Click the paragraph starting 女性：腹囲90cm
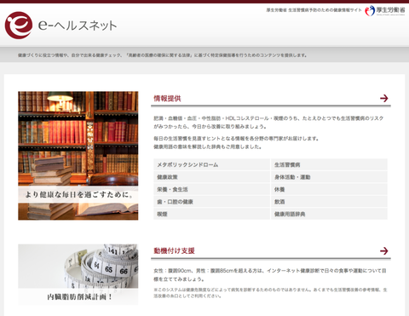Screen dimensions: 409x316 tap(270, 275)
